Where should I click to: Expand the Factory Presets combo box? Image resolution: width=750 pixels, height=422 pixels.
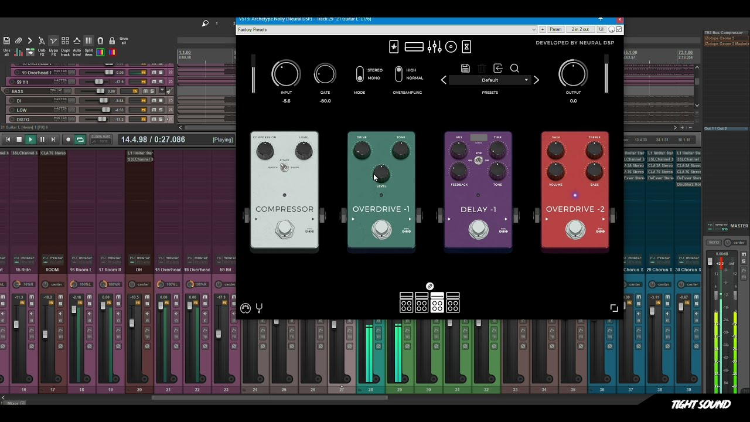pyautogui.click(x=387, y=29)
